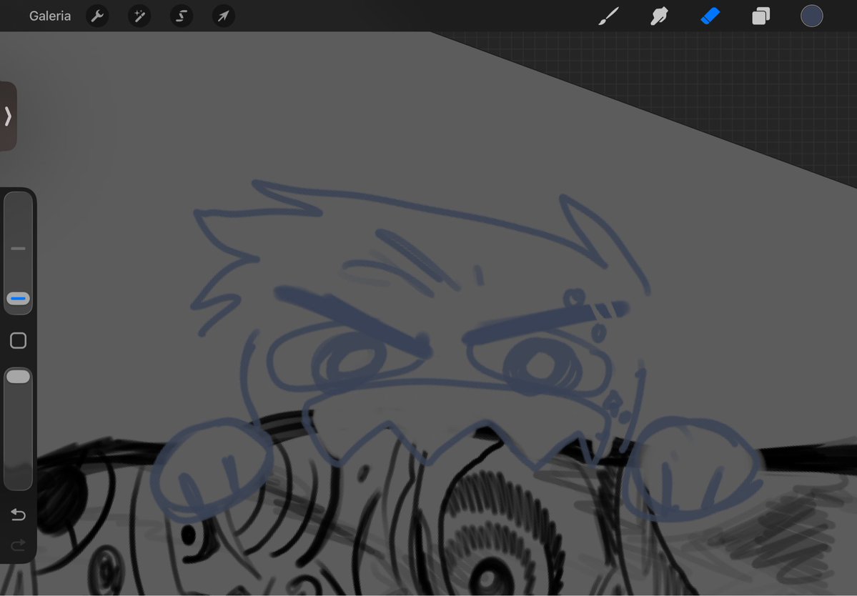
Task: Open the Selection tool
Action: [x=182, y=16]
